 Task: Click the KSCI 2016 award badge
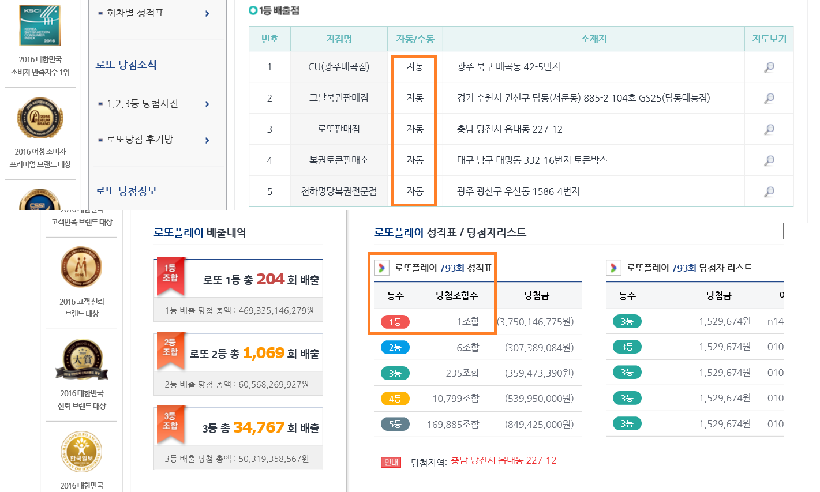coord(40,26)
